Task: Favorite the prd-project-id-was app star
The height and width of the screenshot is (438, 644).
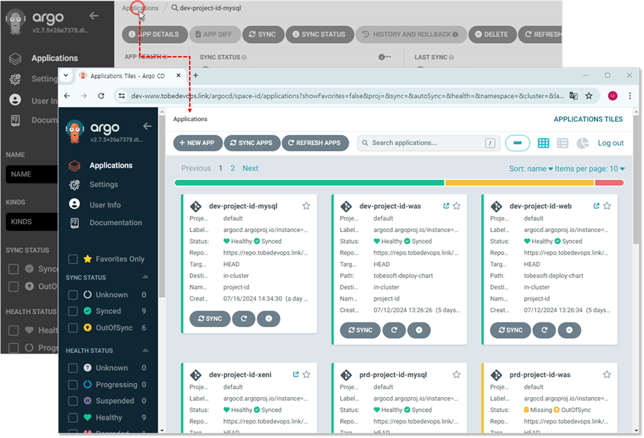Action: coord(607,374)
